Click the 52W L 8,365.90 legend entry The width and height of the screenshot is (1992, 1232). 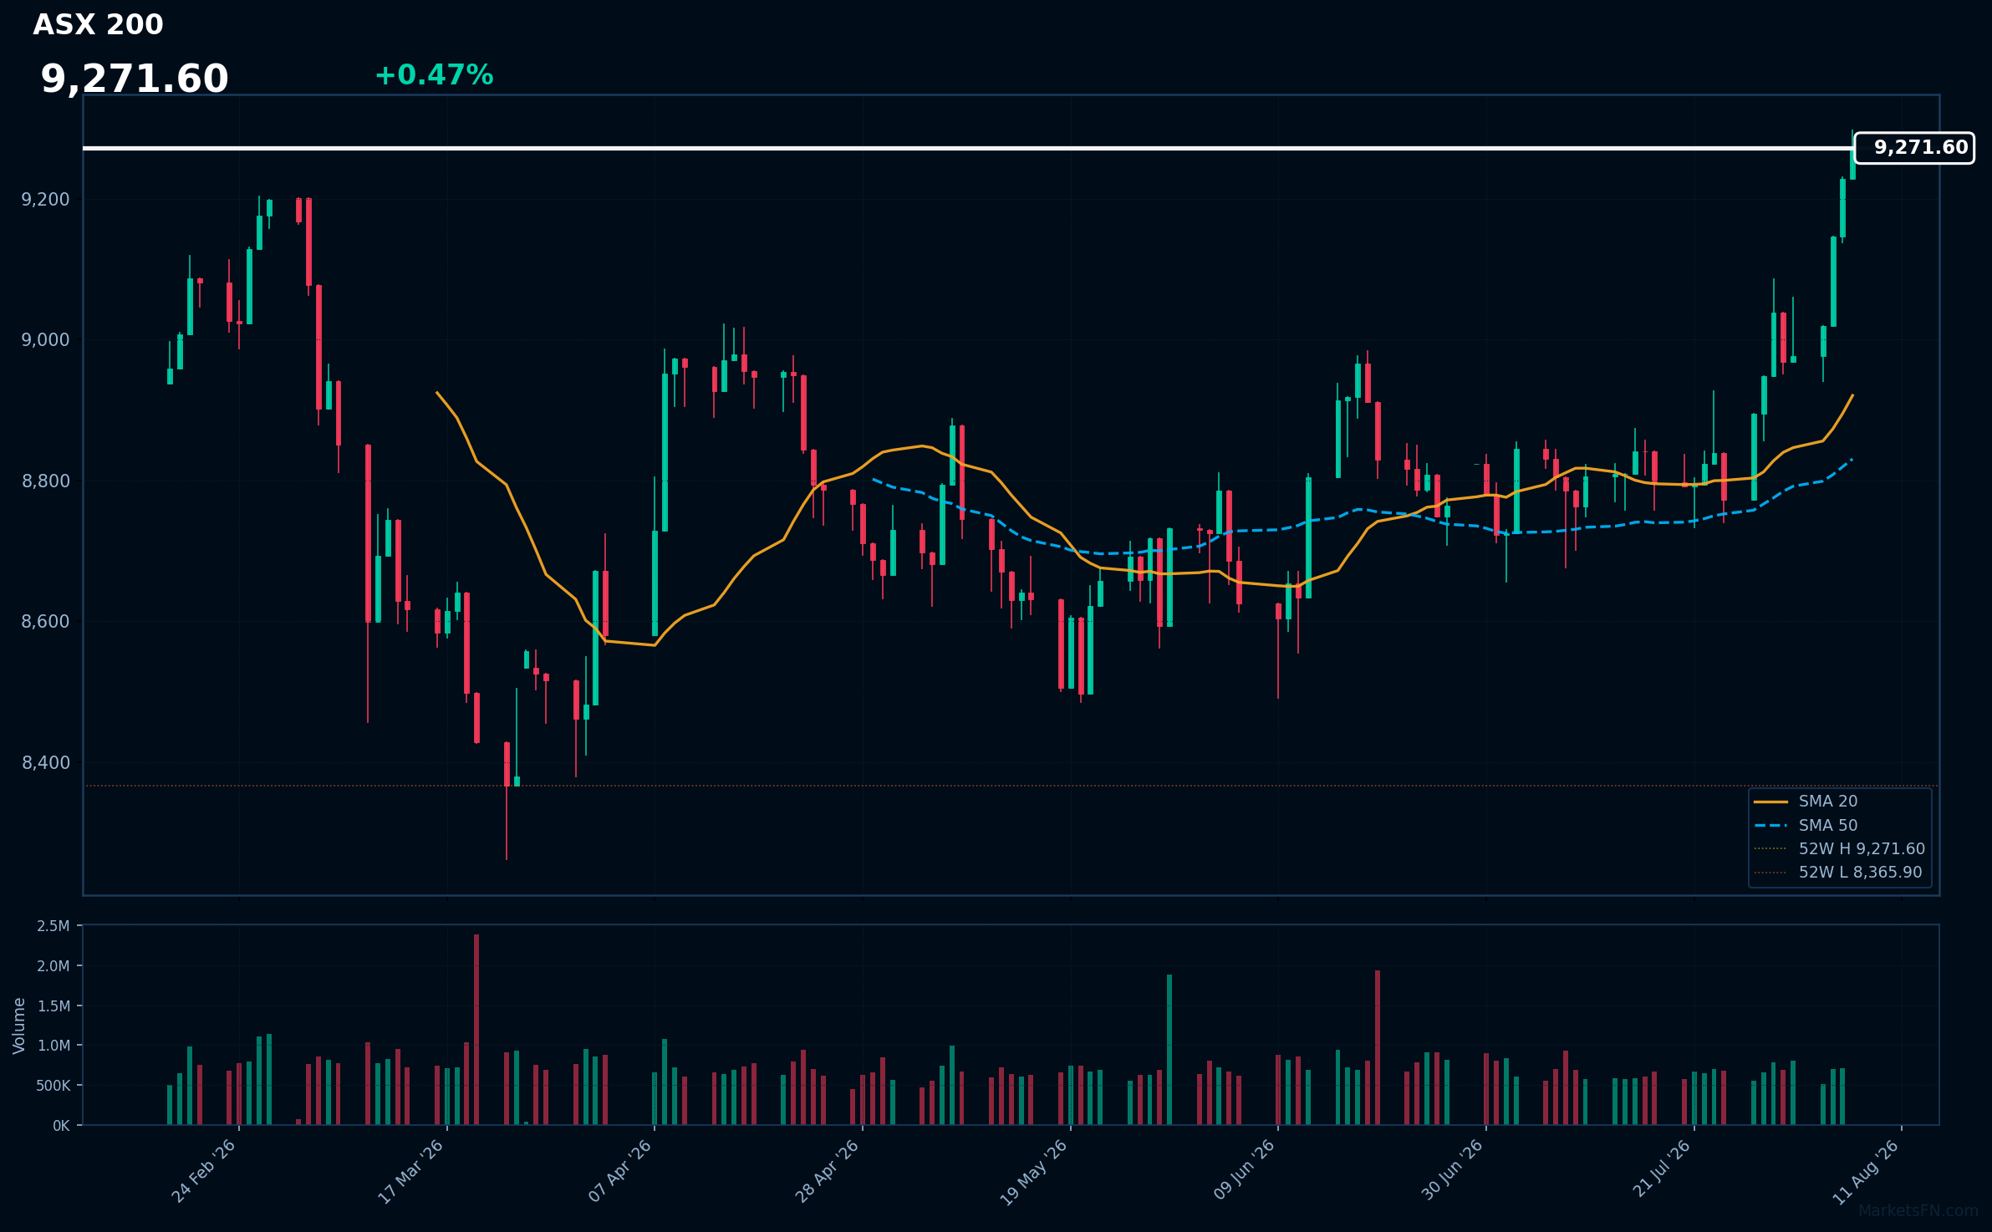pyautogui.click(x=1838, y=873)
